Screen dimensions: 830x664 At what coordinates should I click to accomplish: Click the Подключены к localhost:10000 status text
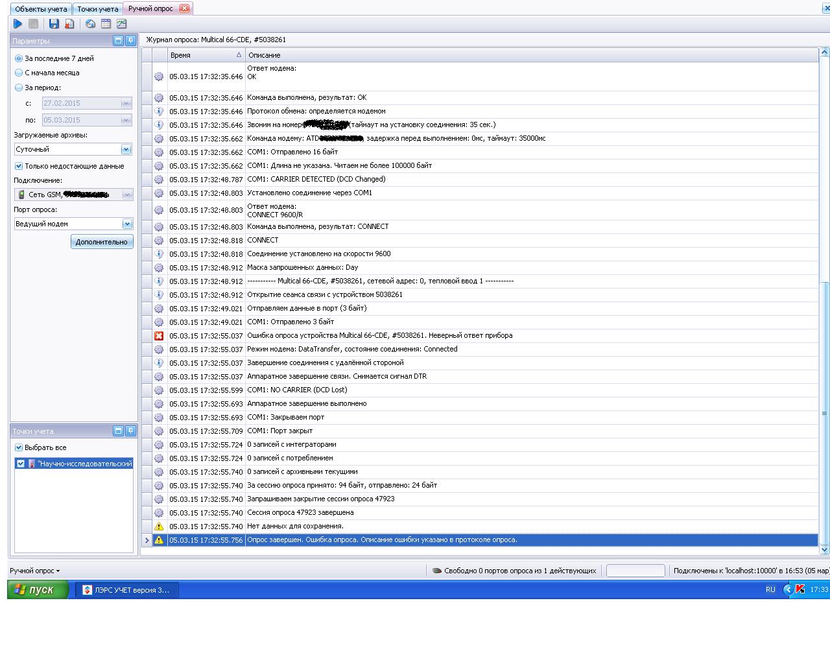[751, 571]
